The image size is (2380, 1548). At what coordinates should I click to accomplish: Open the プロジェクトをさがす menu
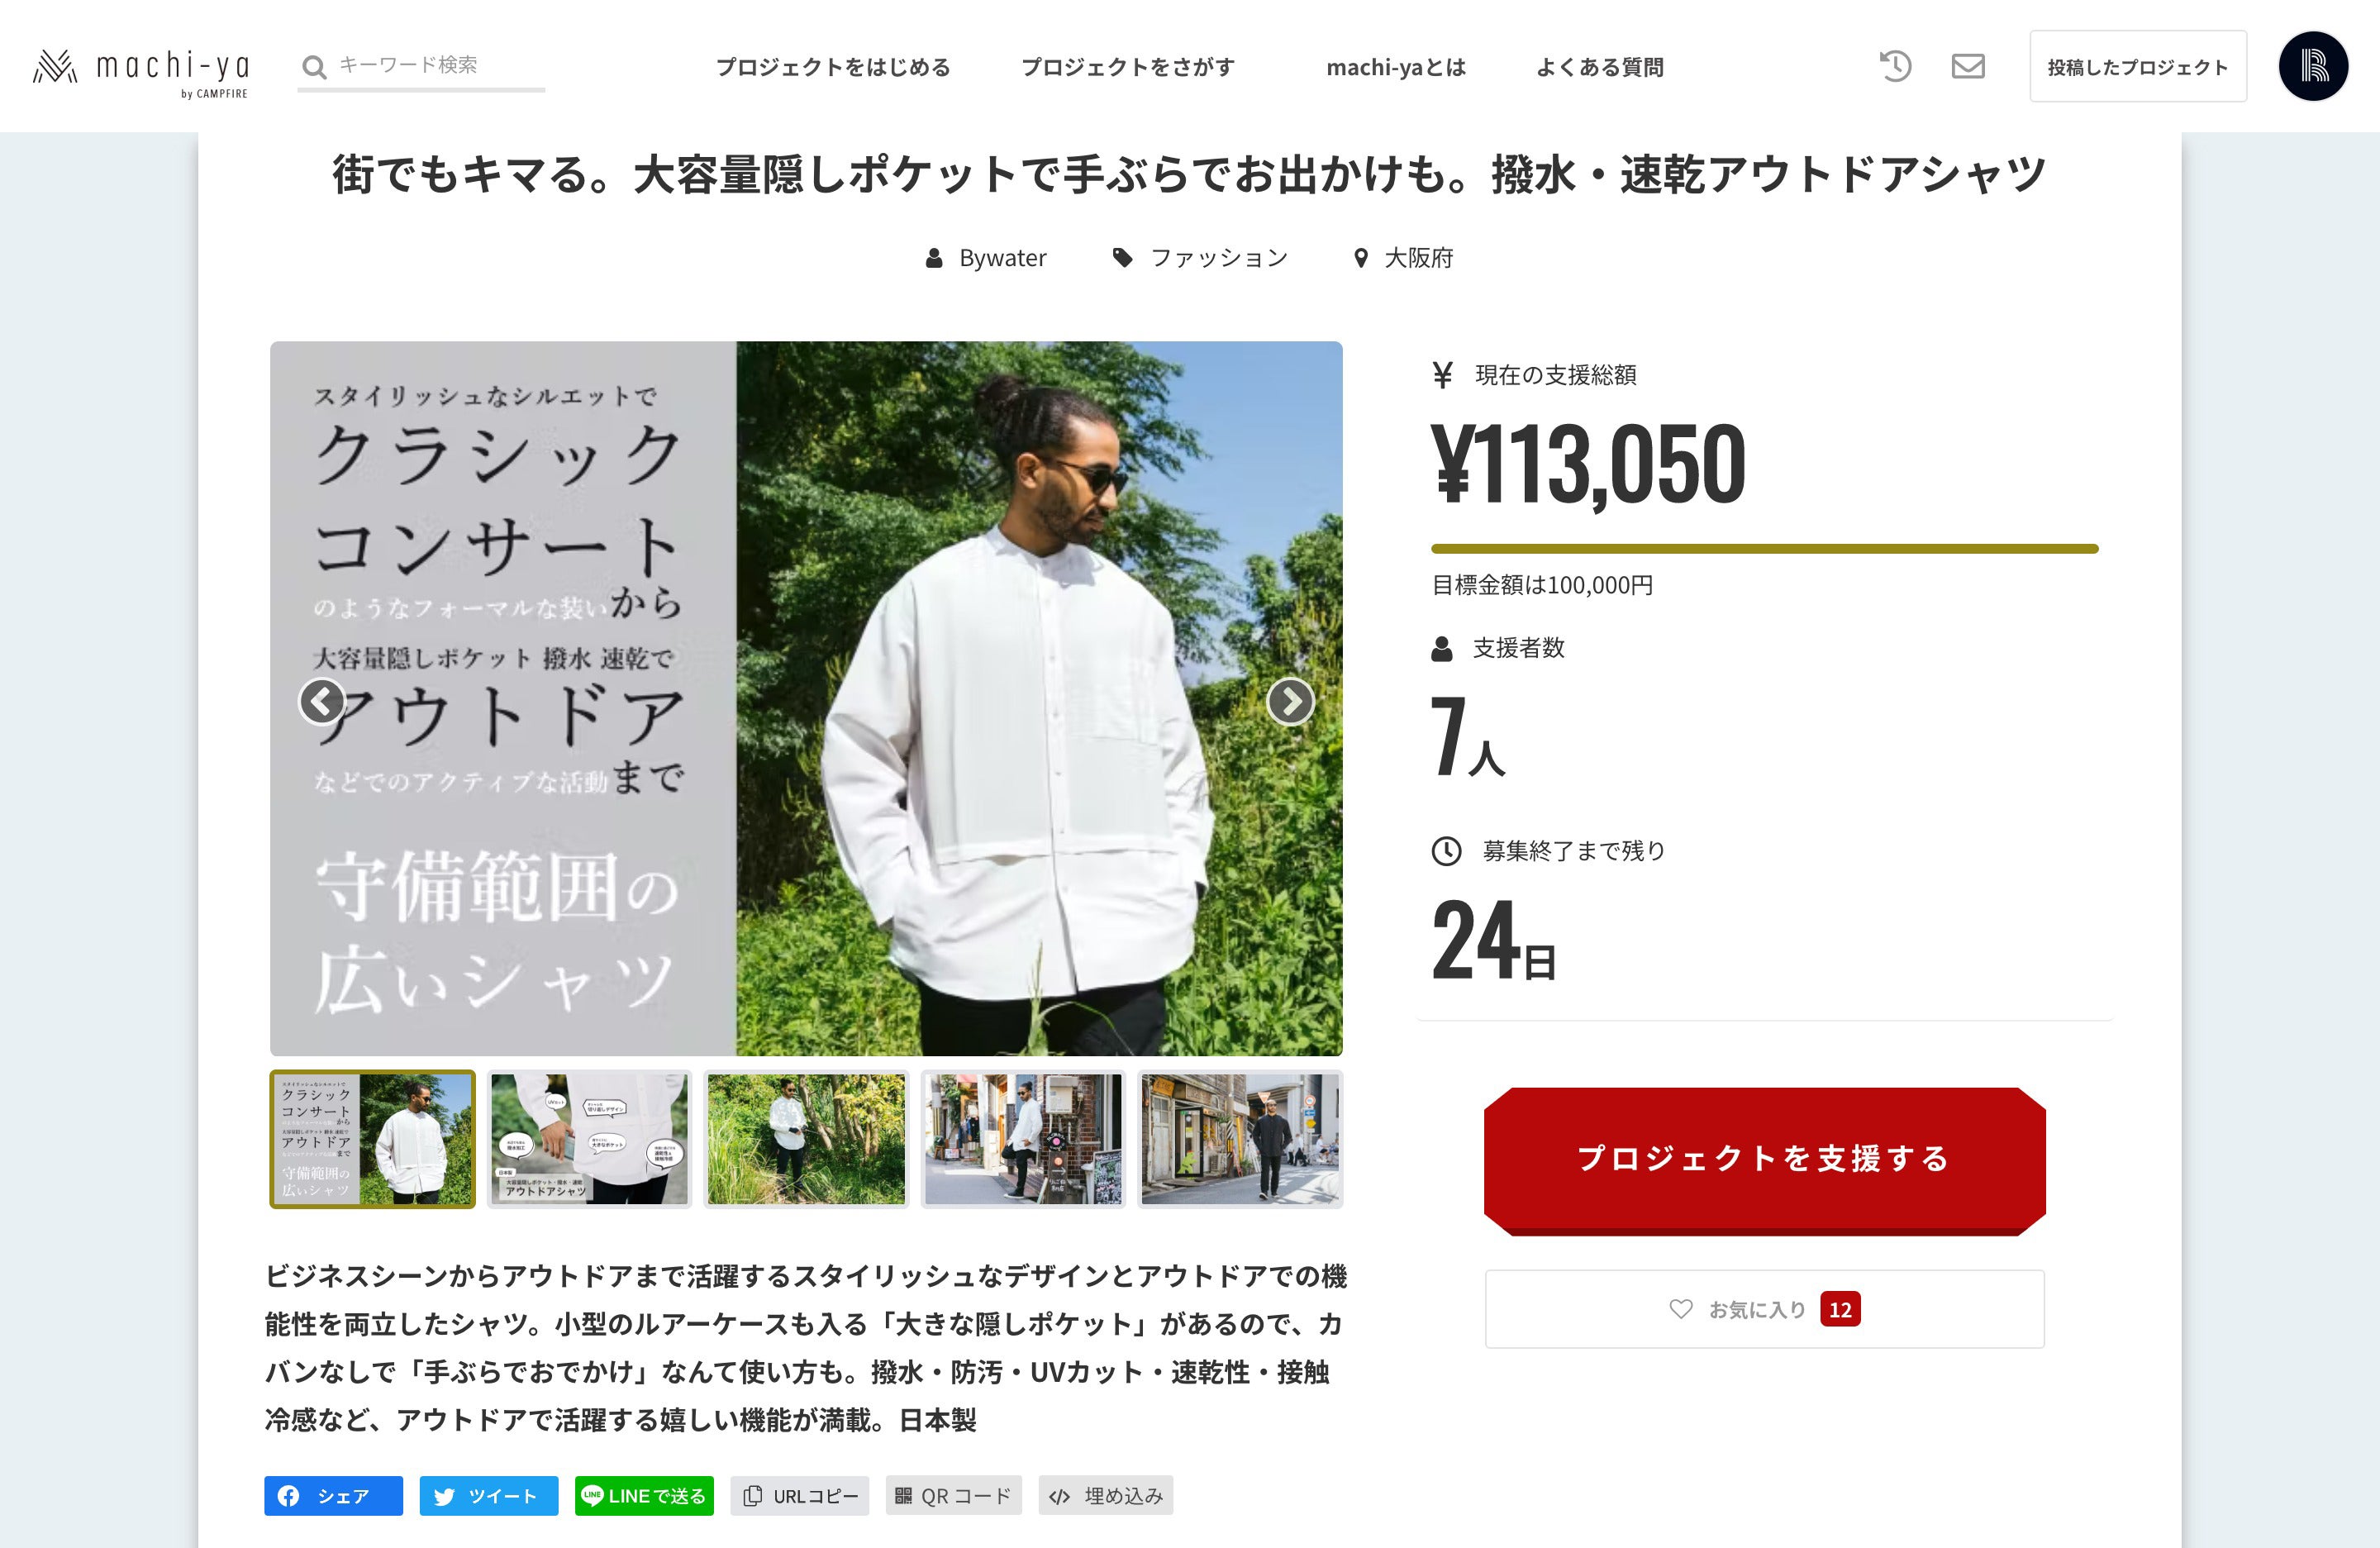click(1128, 67)
